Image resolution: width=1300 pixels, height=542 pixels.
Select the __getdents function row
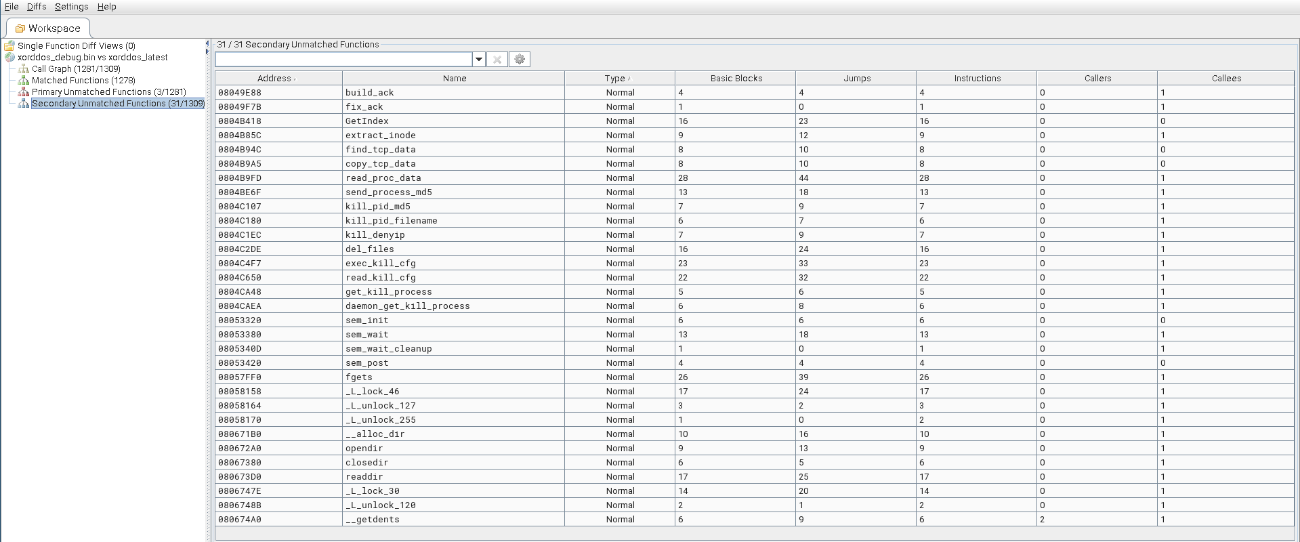[372, 520]
